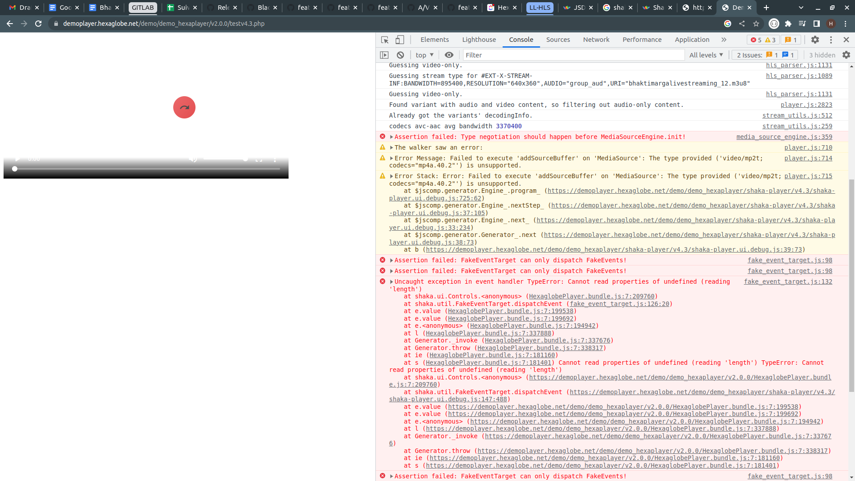Image resolution: width=855 pixels, height=481 pixels.
Task: Open the console settings gear
Action: point(846,55)
